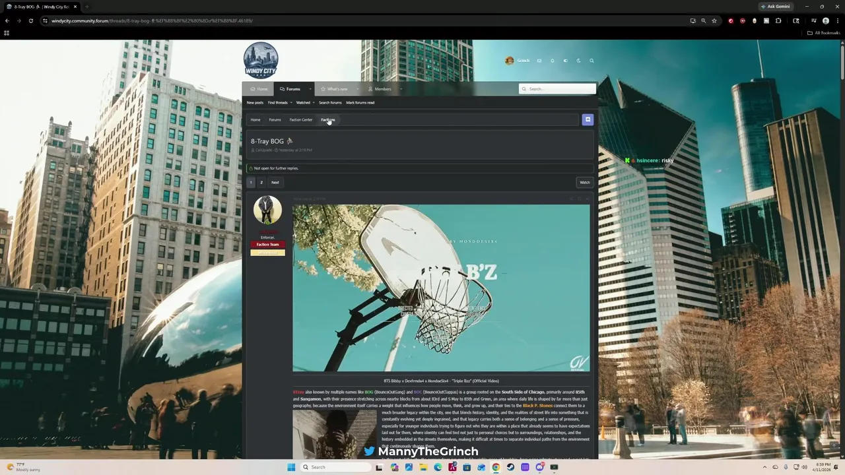
Task: Open the Windows Start menu
Action: 290,467
